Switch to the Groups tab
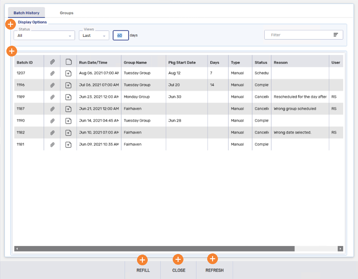358x279 pixels. click(66, 13)
